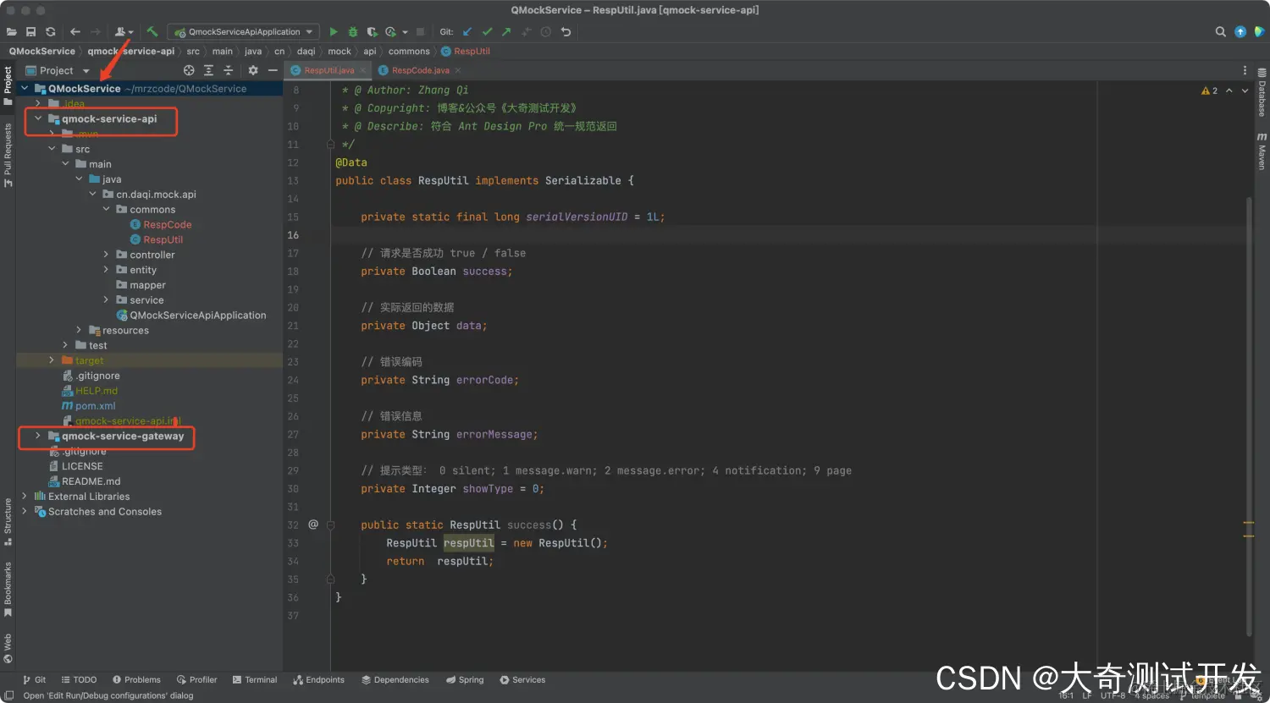Expand the controller package
This screenshot has height=703, width=1270.
106,255
